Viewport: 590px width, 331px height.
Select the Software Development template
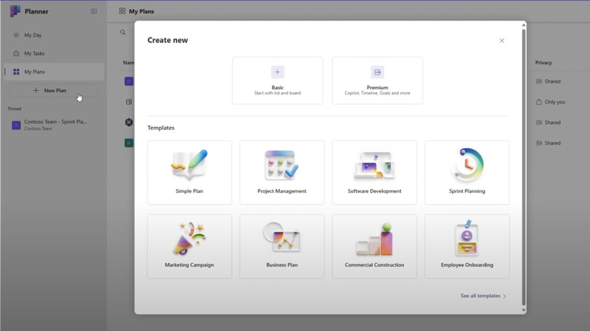coord(374,172)
